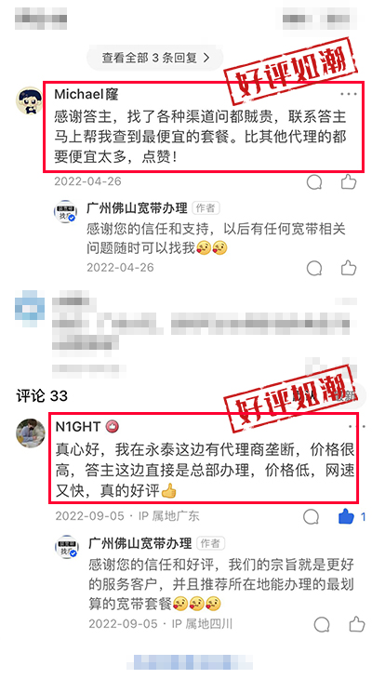Open 广州佛山宽带办理 avatar under Michael隆's comment
372x679 pixels.
65,212
